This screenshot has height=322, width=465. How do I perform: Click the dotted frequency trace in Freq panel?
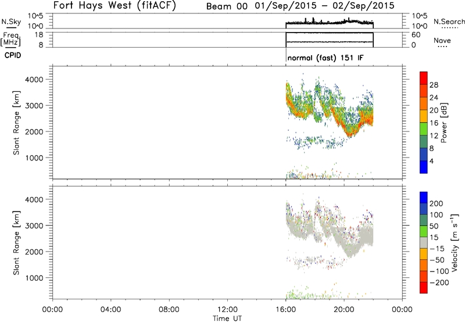click(x=329, y=42)
